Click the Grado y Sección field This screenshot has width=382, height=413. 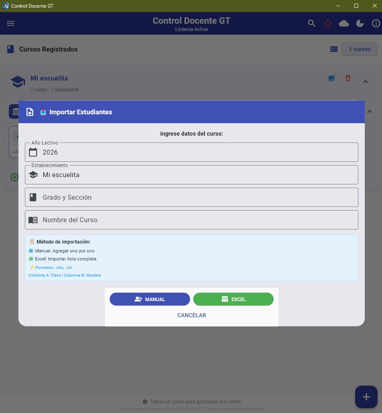(x=191, y=197)
